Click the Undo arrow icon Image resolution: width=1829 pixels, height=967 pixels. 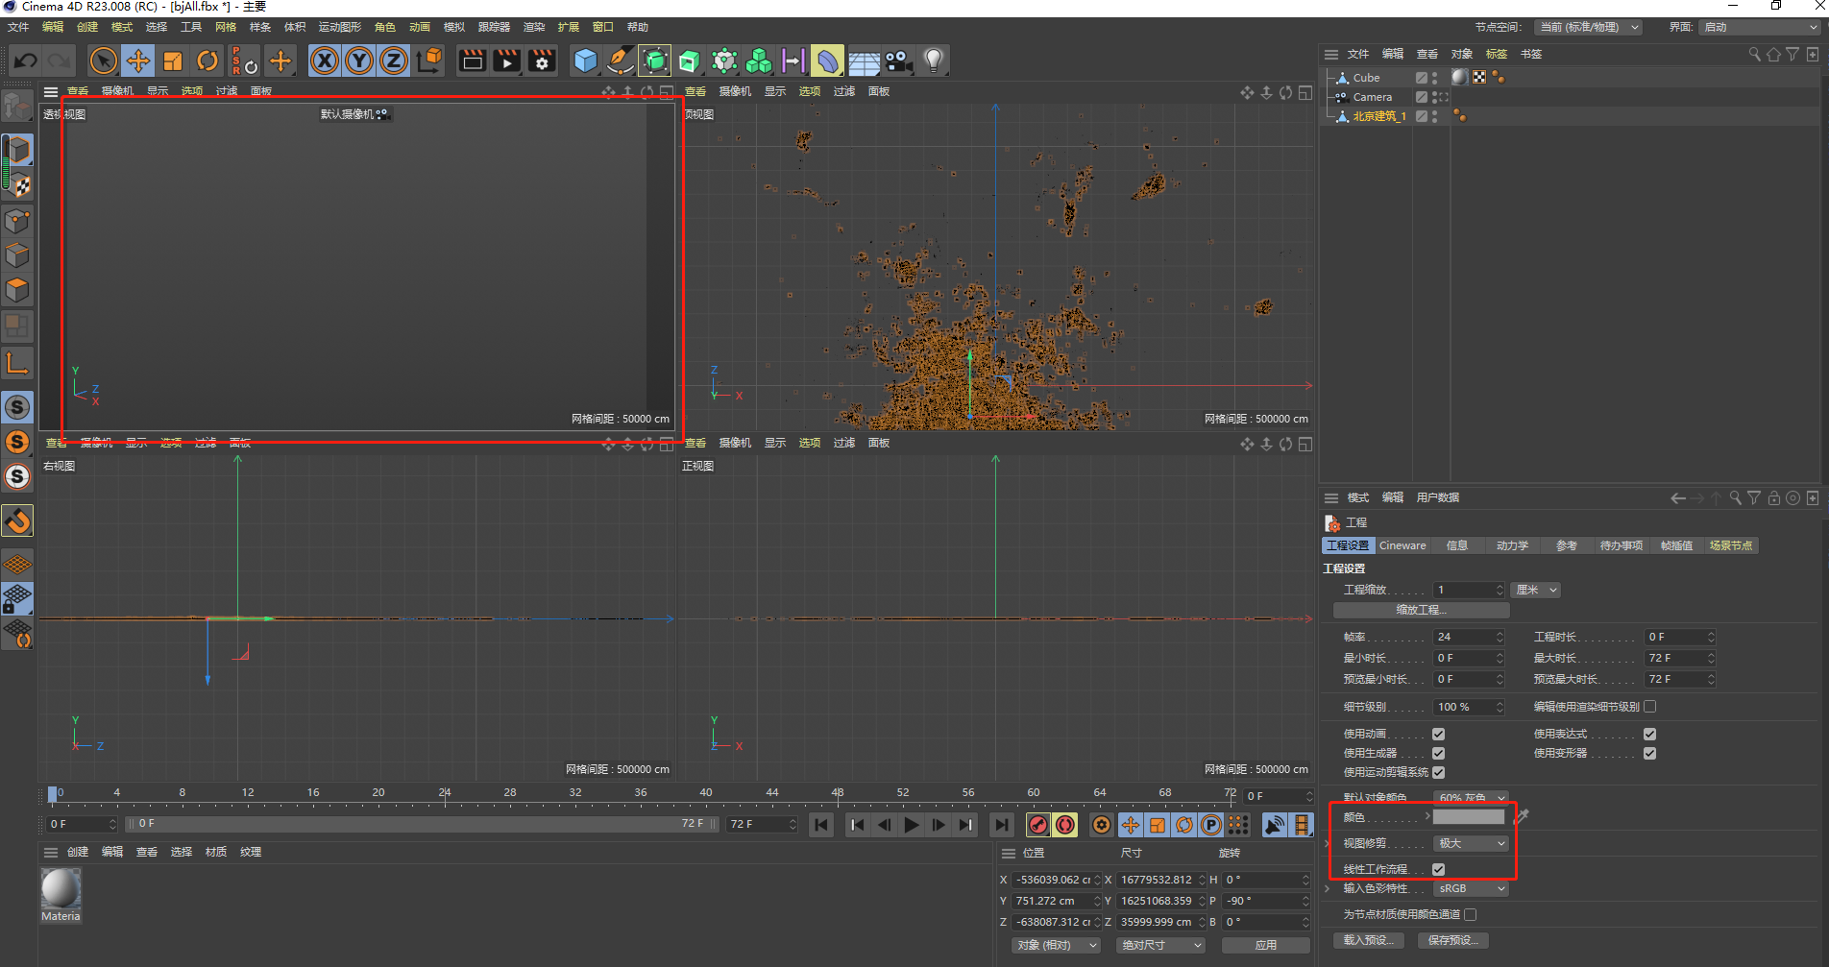point(25,60)
